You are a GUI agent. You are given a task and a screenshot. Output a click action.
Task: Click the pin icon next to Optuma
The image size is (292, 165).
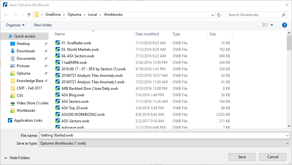[x=46, y=73]
